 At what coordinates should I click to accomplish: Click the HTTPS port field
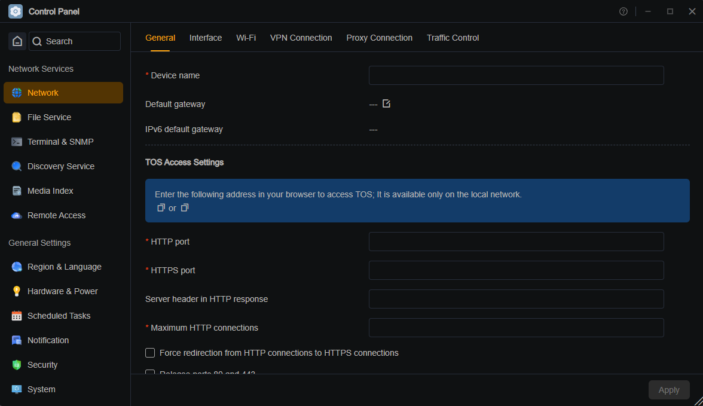[516, 270]
